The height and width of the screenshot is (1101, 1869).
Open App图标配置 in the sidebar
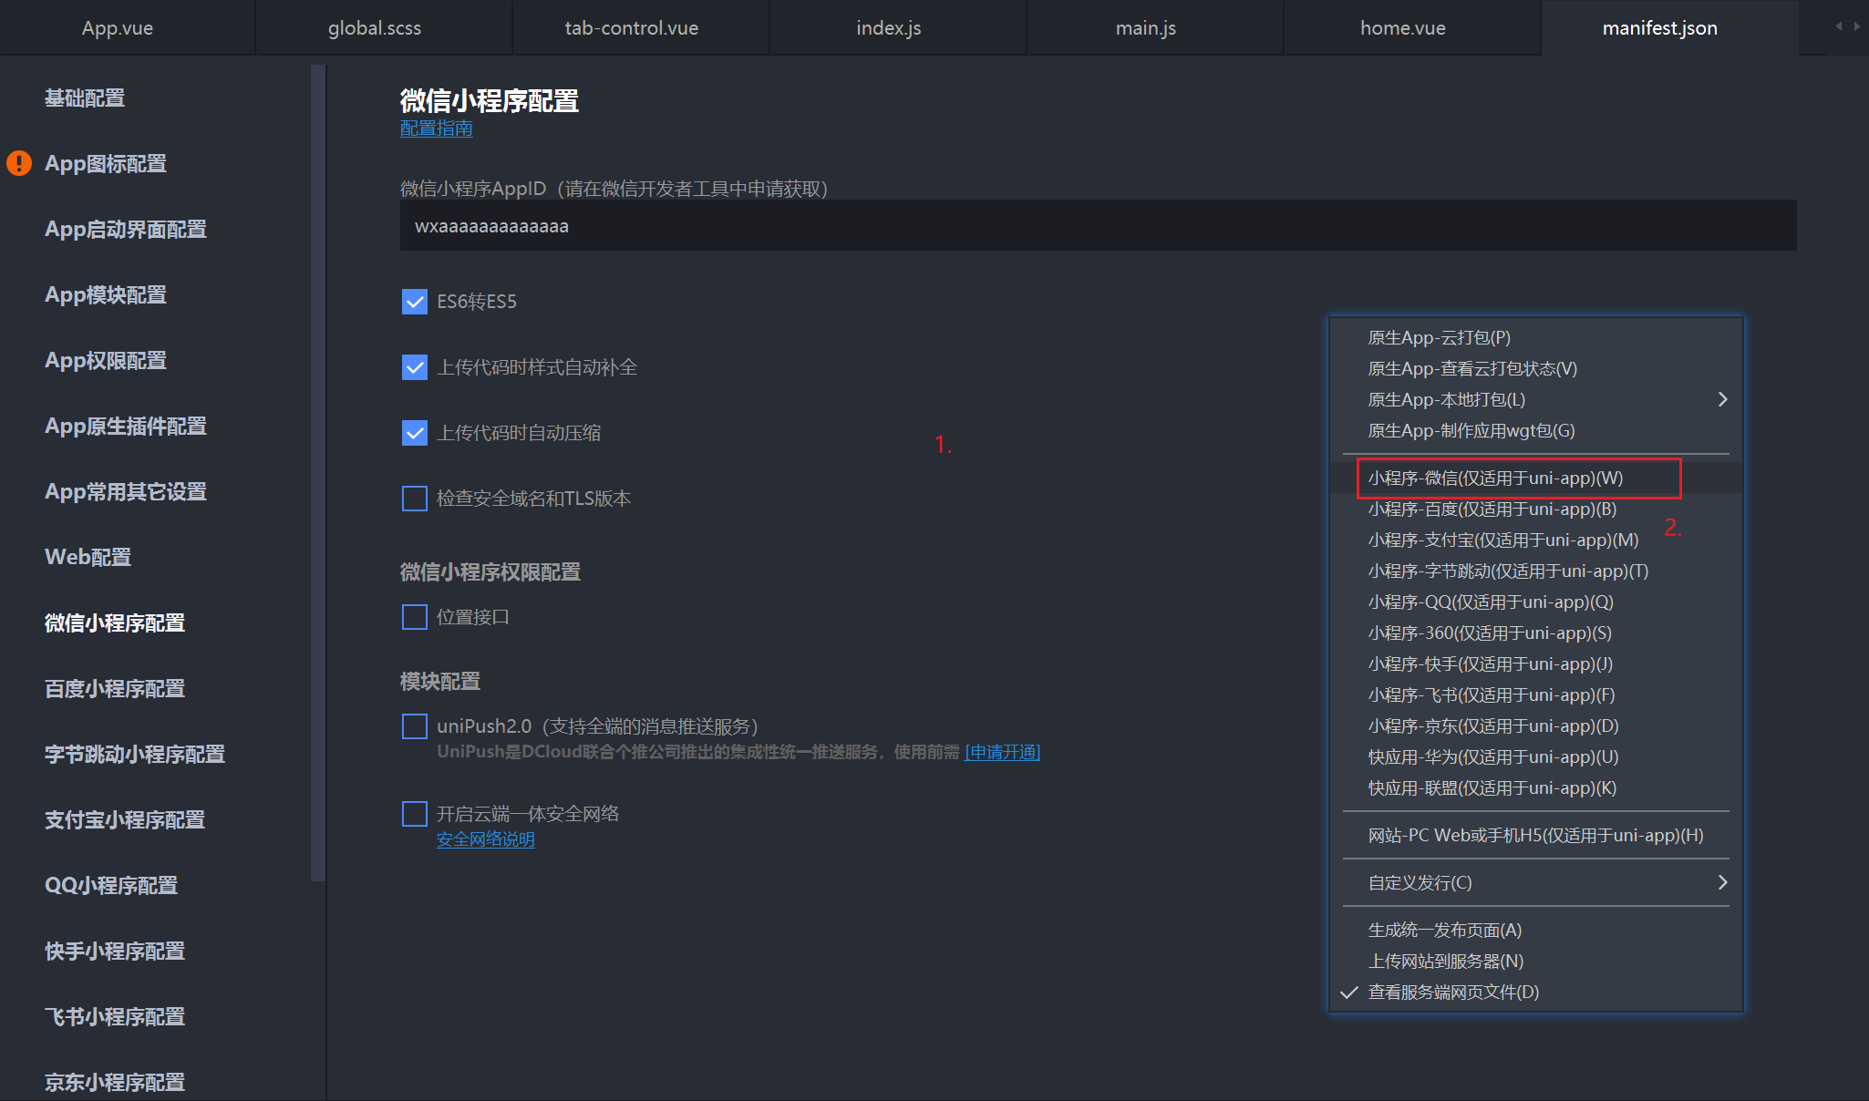[106, 163]
